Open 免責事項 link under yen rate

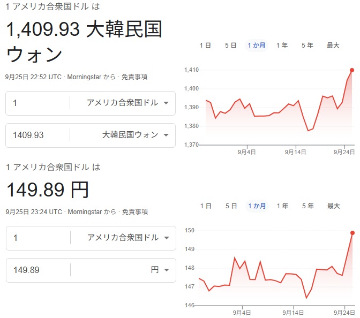point(134,212)
